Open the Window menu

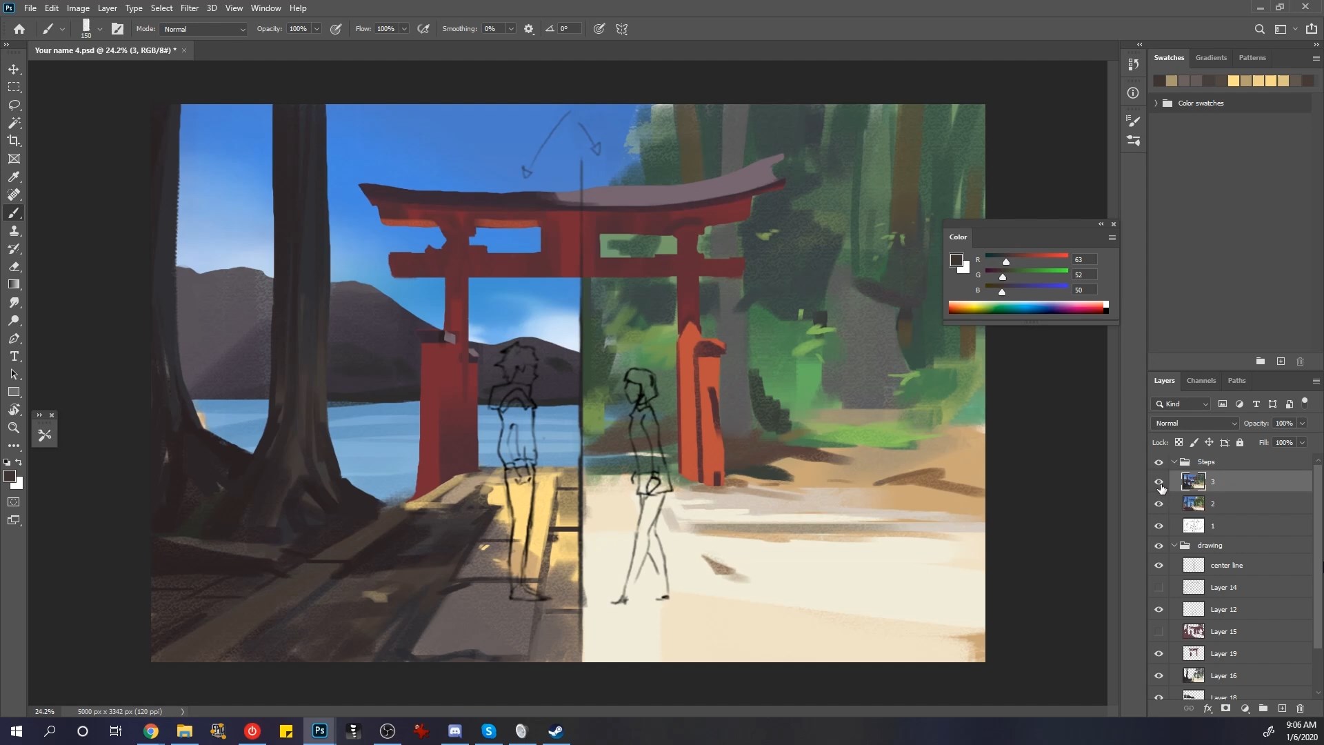coord(265,8)
